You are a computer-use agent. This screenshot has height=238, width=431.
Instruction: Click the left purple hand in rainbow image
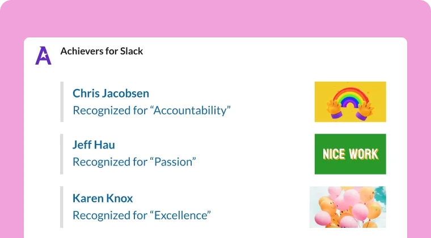click(x=336, y=108)
